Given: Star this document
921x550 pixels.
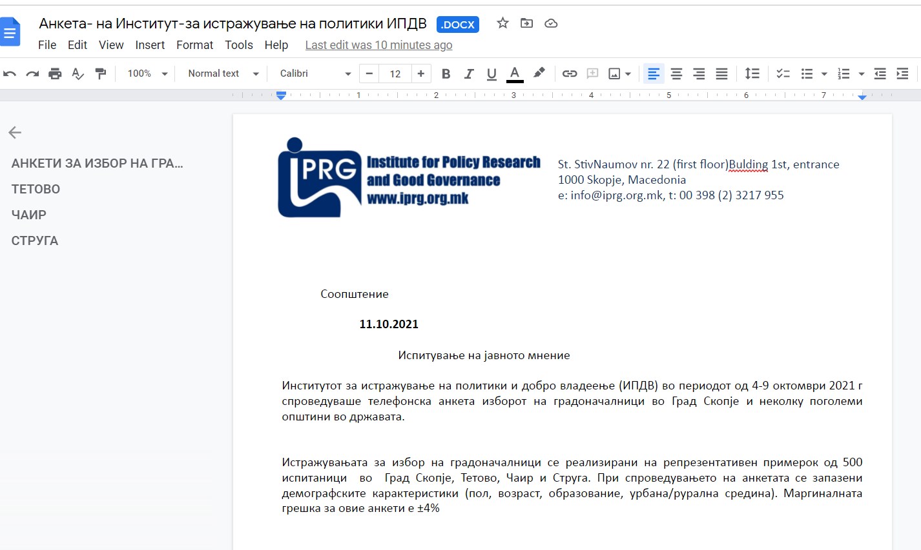Looking at the screenshot, I should point(502,23).
